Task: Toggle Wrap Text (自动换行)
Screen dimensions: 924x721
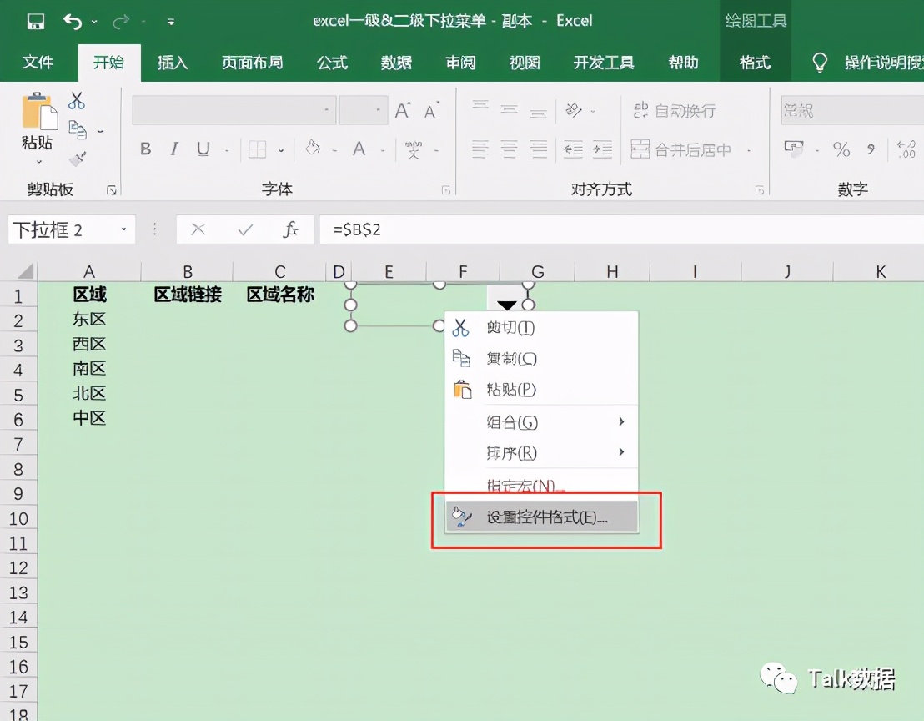Action: 675,110
